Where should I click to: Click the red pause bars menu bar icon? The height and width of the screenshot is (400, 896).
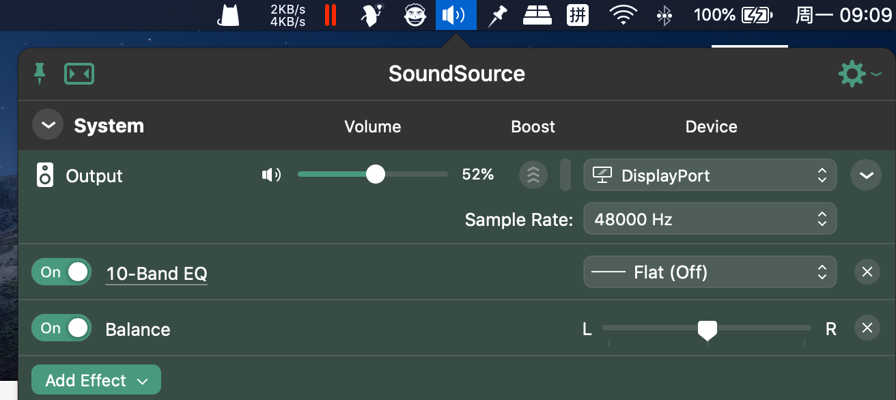click(x=331, y=15)
